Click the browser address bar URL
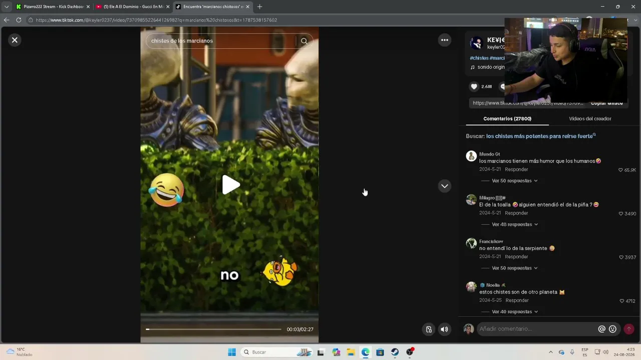Viewport: 641px width, 360px height. pyautogui.click(x=156, y=20)
